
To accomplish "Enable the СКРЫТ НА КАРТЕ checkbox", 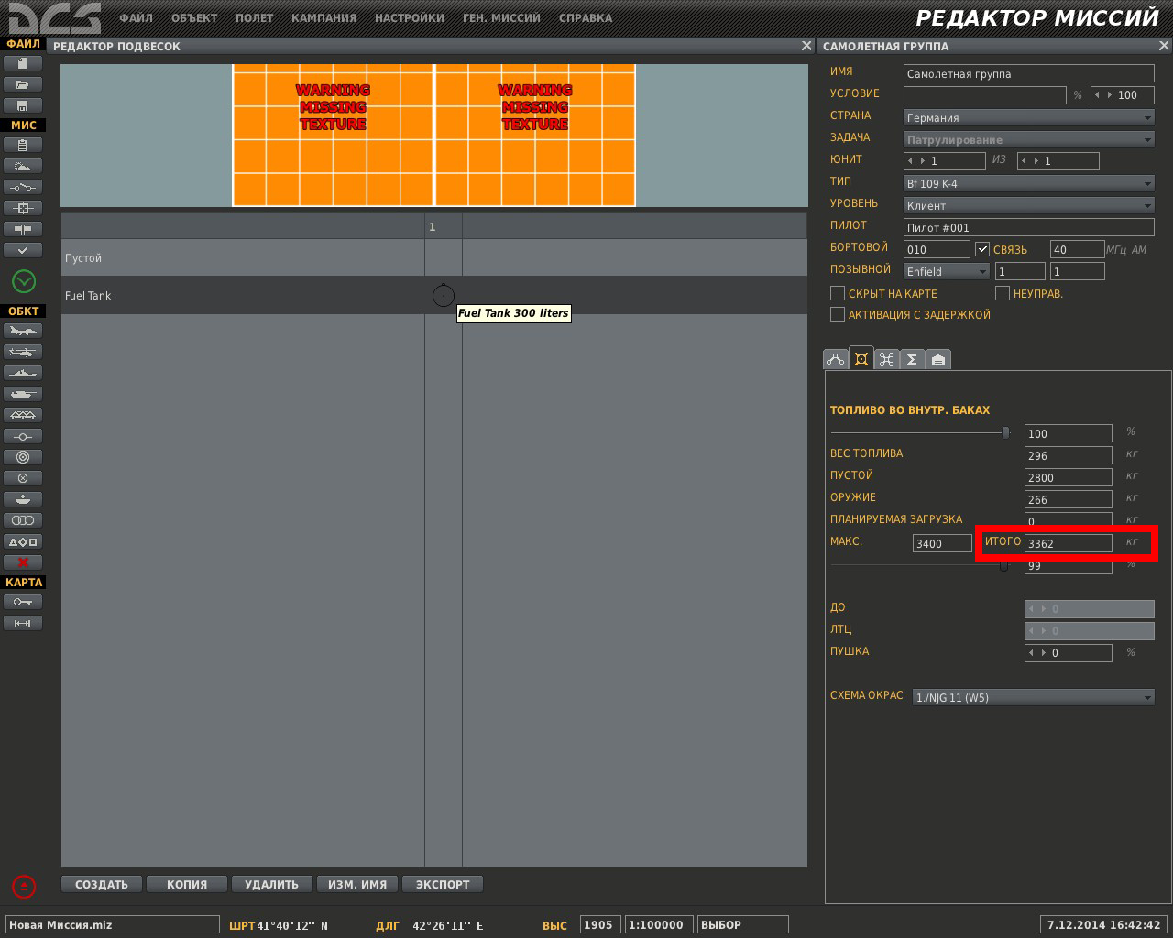I will pos(837,293).
